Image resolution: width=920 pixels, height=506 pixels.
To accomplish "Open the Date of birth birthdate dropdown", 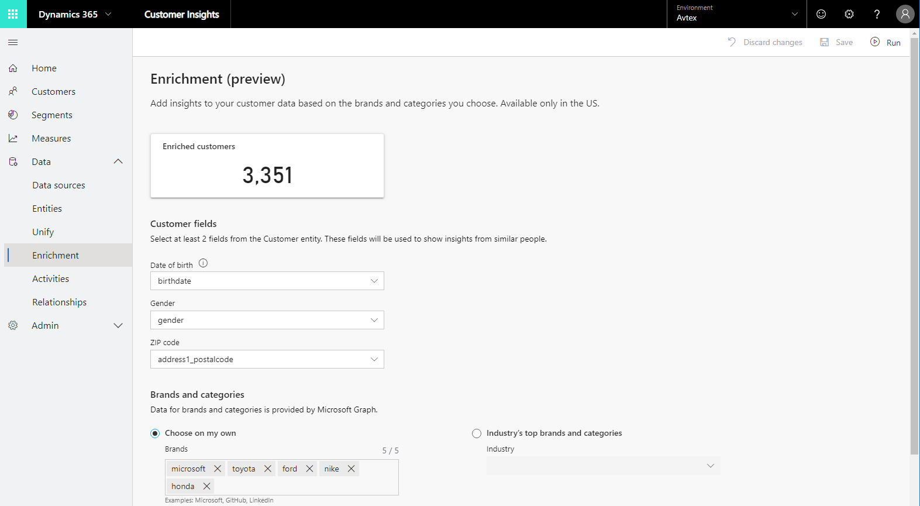I will tap(267, 281).
